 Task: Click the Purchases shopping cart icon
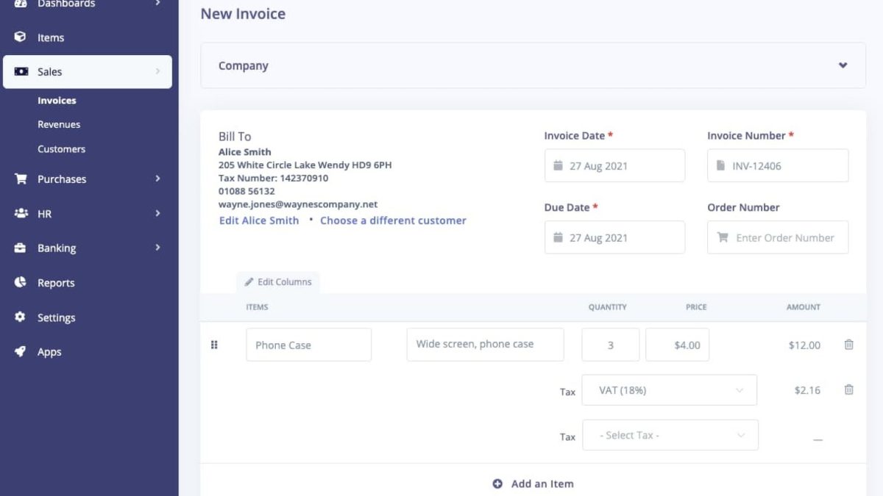(x=21, y=179)
